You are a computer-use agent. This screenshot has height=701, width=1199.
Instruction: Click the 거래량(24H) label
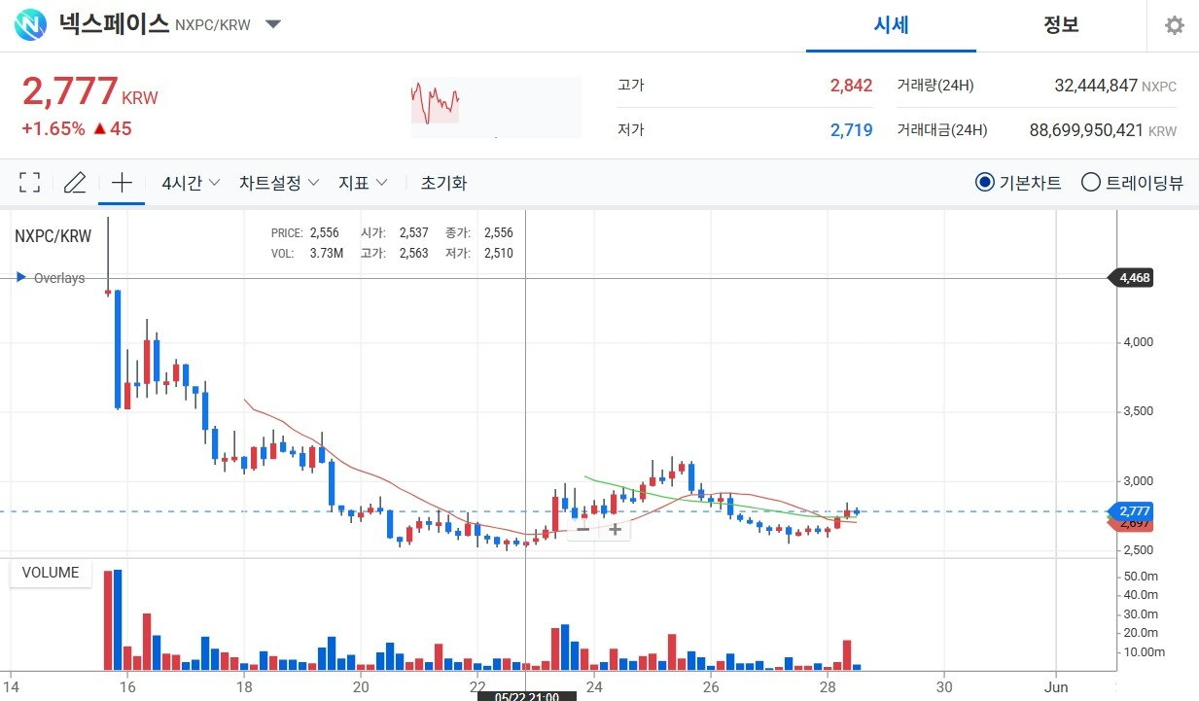coord(935,86)
